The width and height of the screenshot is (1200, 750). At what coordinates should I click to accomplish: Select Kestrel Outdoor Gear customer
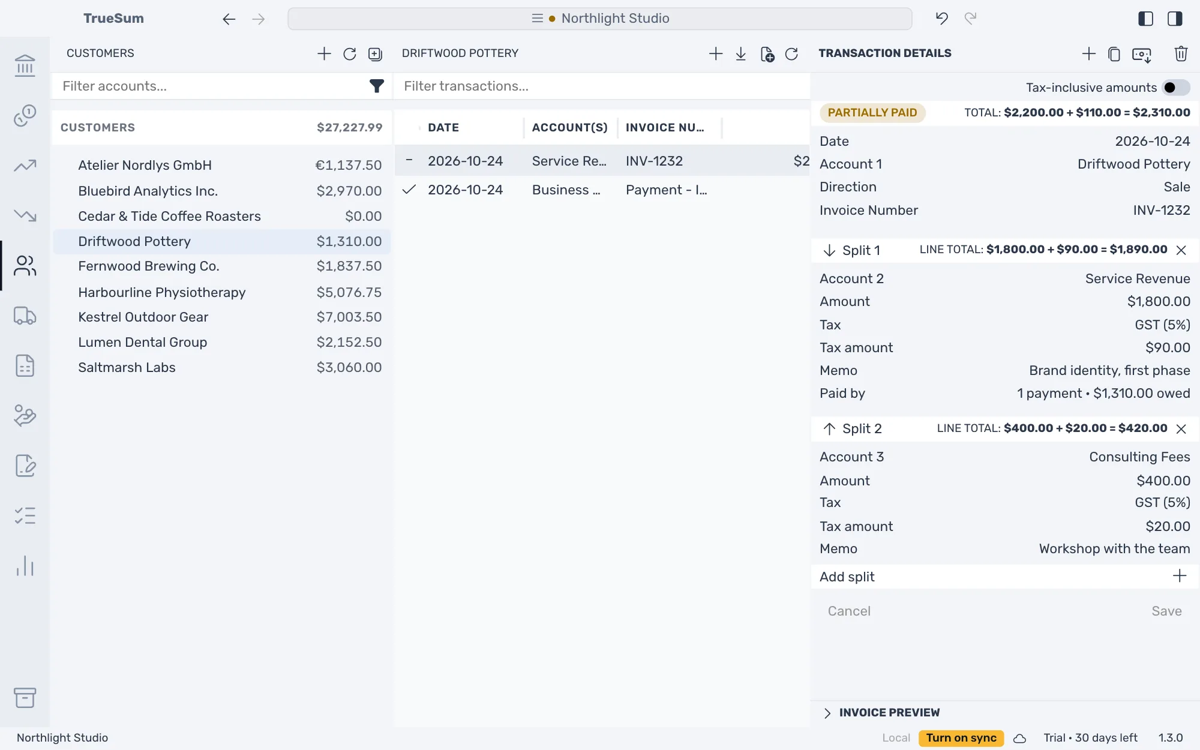coord(222,317)
